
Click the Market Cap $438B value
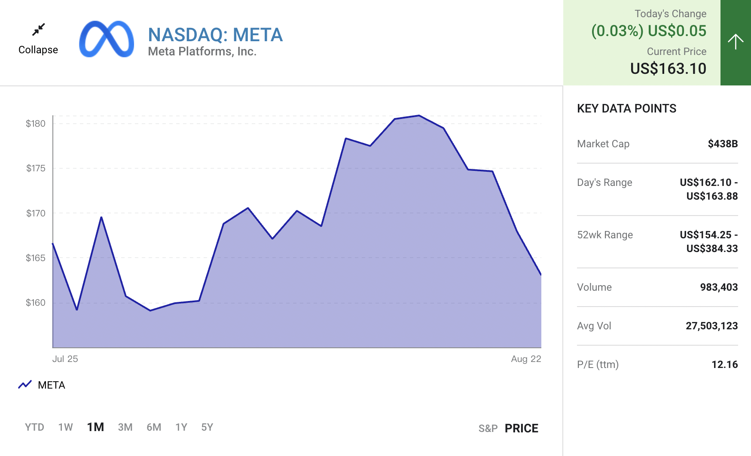(723, 144)
